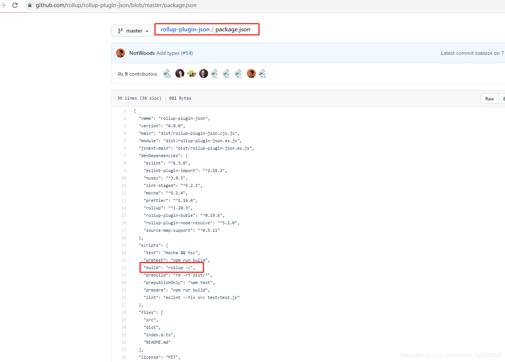Click the "build": "rollup -c" script line

(169, 268)
